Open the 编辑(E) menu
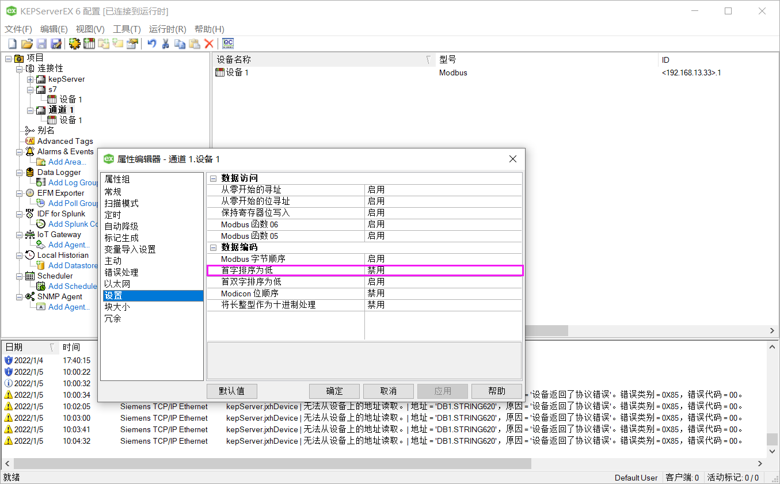The image size is (780, 484). (54, 29)
